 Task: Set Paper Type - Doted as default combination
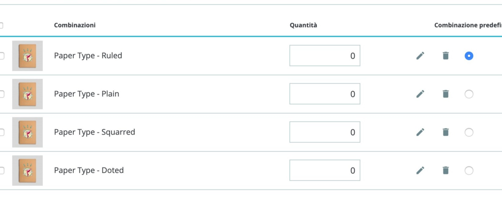(x=469, y=170)
